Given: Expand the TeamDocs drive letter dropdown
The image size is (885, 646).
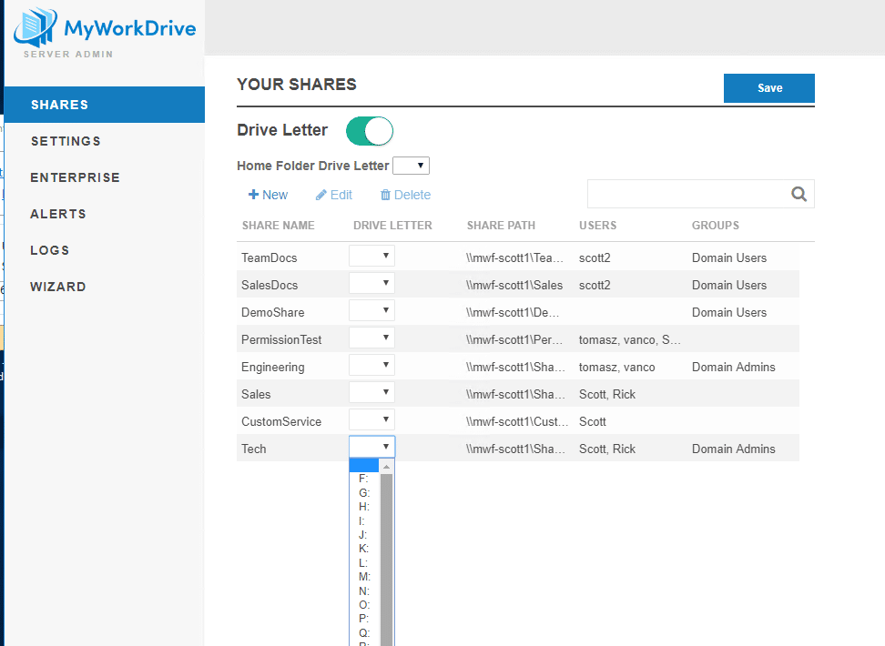Looking at the screenshot, I should 371,257.
